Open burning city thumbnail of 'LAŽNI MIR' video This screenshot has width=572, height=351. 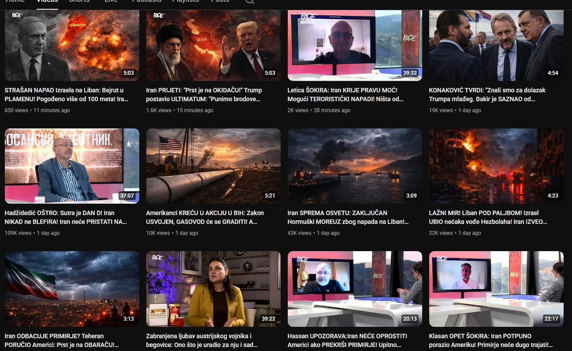point(496,166)
